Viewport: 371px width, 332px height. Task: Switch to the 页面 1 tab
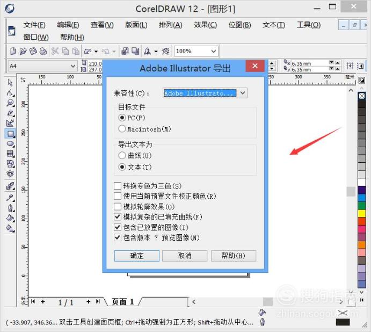123,302
